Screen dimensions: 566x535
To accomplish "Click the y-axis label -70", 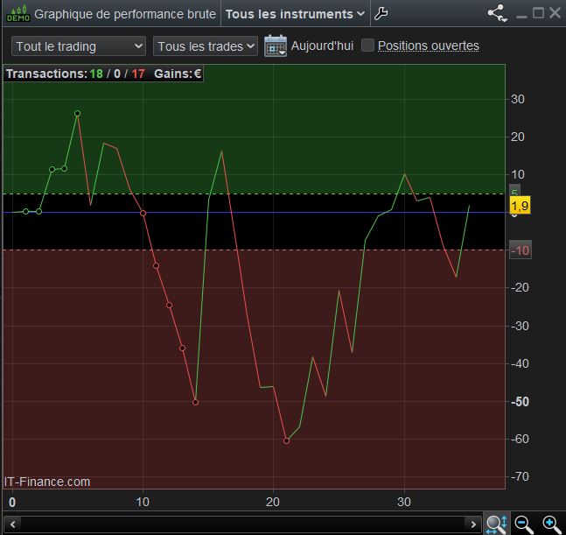I will pos(520,476).
